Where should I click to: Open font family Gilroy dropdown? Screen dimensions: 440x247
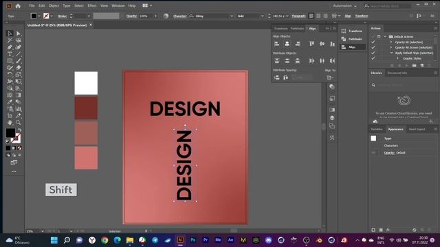[x=232, y=16]
